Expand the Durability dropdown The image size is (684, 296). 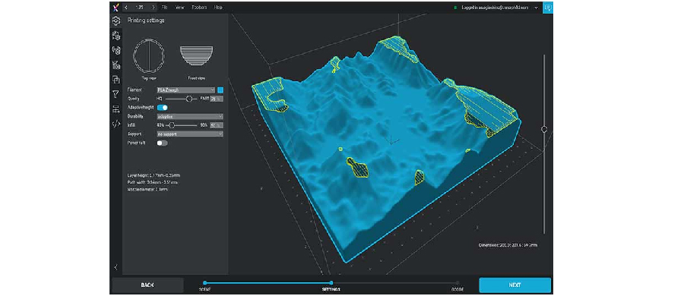(x=190, y=116)
